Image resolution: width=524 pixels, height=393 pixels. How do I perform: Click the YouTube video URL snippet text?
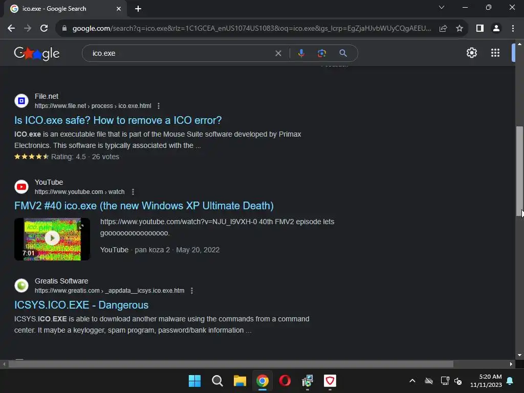[217, 227]
